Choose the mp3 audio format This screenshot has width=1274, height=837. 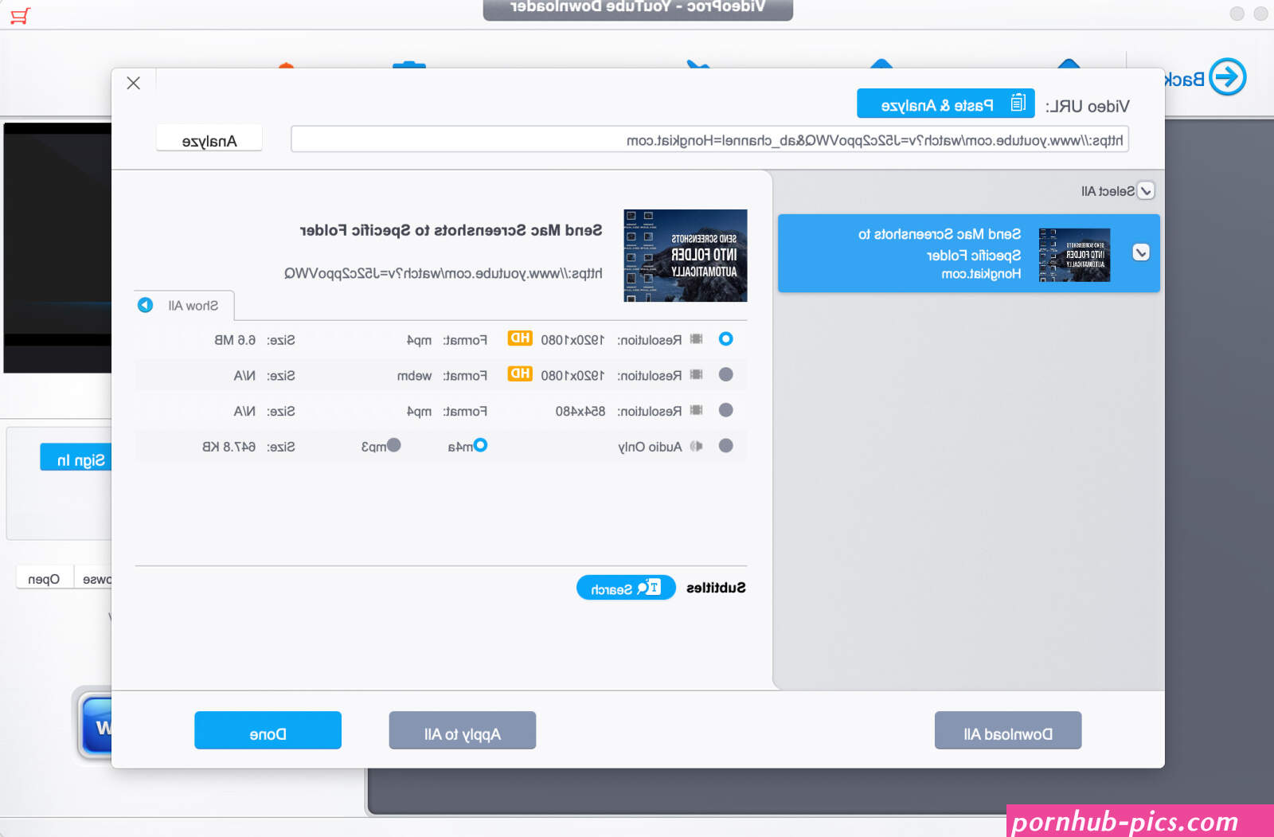[x=393, y=445]
